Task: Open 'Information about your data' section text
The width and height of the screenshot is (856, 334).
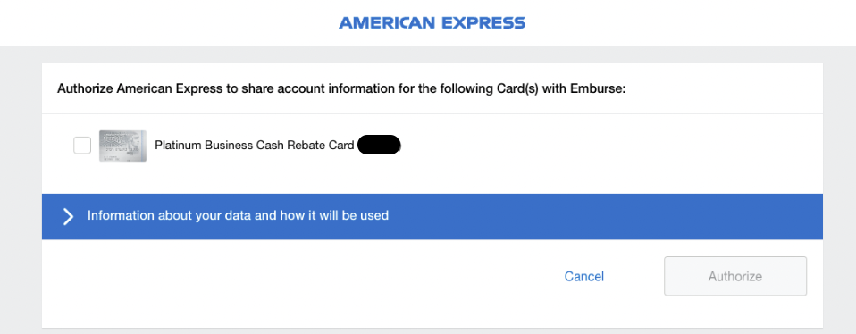Action: tap(238, 215)
